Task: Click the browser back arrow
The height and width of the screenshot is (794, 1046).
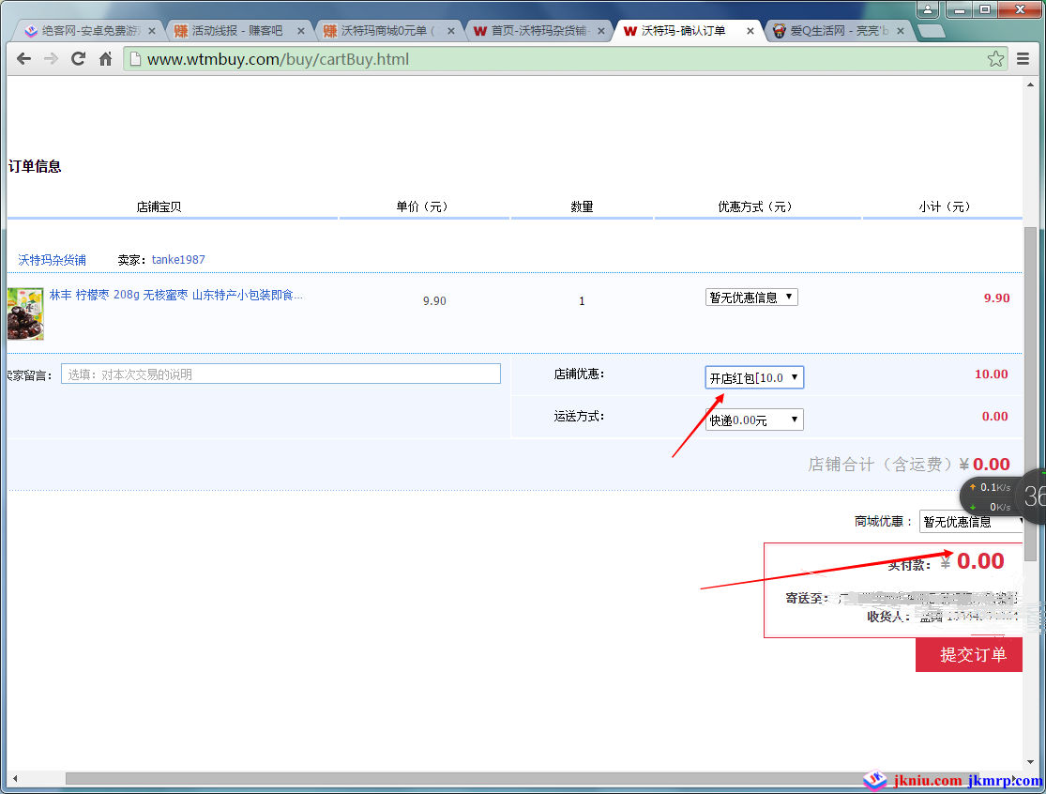Action: [x=24, y=59]
